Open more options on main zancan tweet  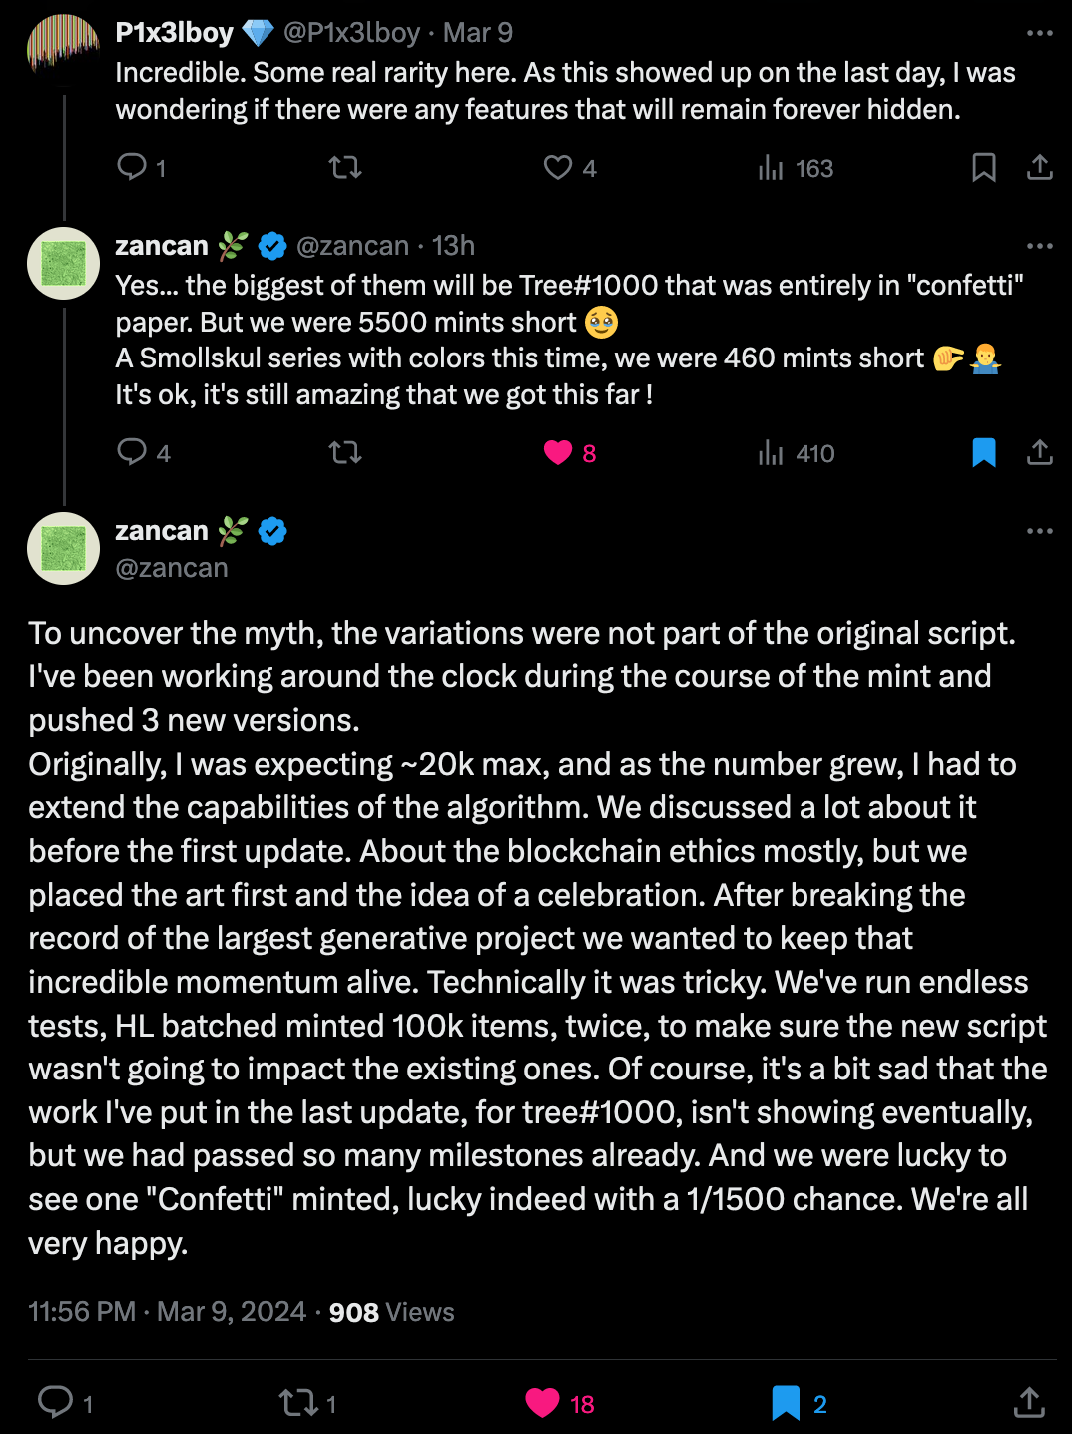click(1040, 531)
